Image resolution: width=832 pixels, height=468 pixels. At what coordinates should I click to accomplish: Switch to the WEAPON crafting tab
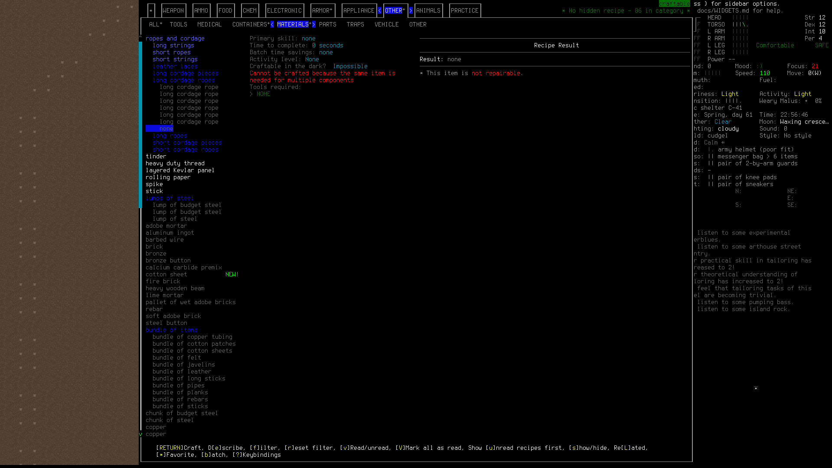173,10
